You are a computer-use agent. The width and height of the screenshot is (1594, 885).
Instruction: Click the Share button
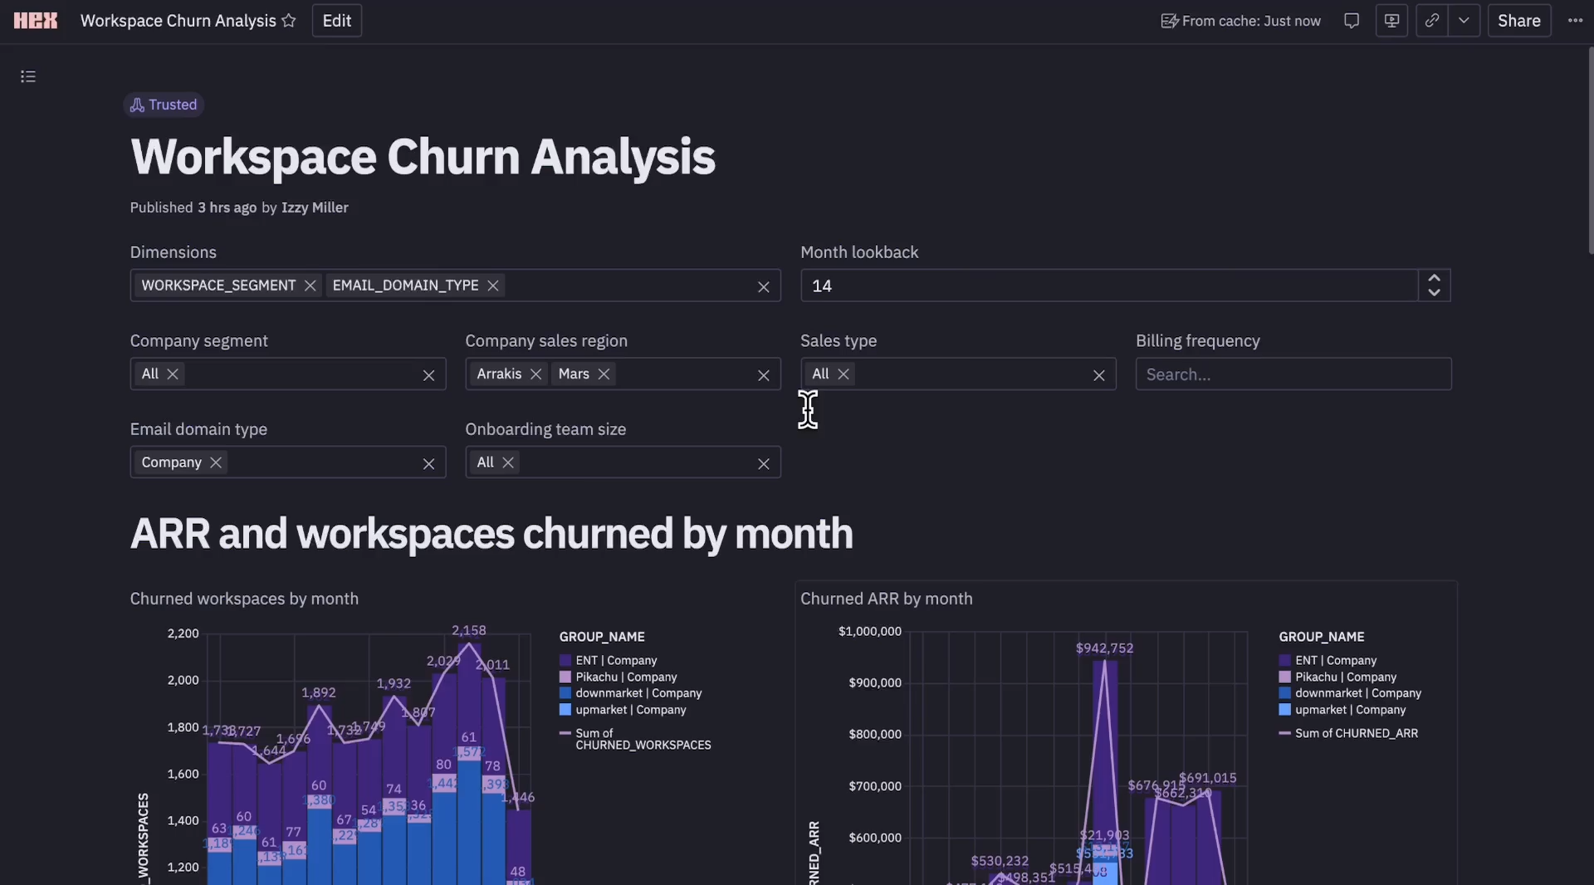(1518, 21)
